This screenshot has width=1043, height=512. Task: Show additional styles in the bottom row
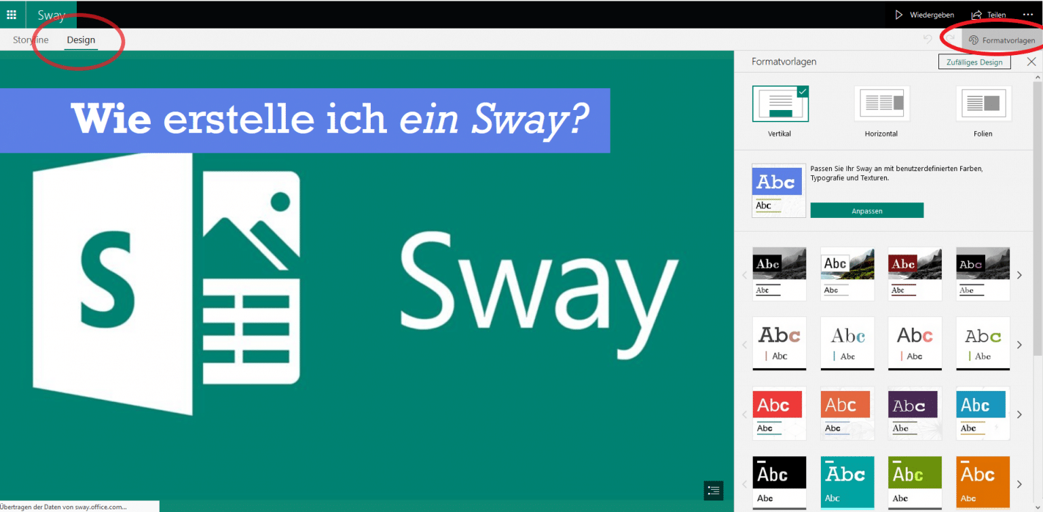pos(1019,483)
